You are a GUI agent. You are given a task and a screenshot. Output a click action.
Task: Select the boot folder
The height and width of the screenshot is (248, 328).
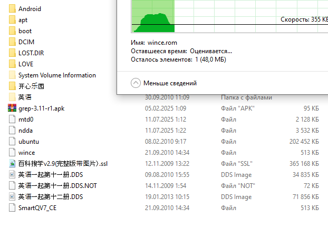(x=25, y=31)
